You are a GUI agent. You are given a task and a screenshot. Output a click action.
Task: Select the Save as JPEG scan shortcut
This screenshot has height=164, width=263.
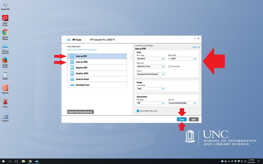pos(97,62)
